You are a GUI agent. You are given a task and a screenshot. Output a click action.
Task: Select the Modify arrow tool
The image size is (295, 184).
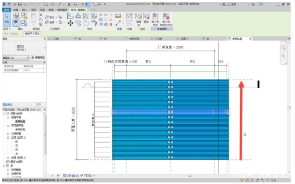coord(7,19)
